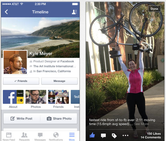Viewport: 166px width, 141px height.
Task: Expand the caption with See More
Action: [141, 124]
